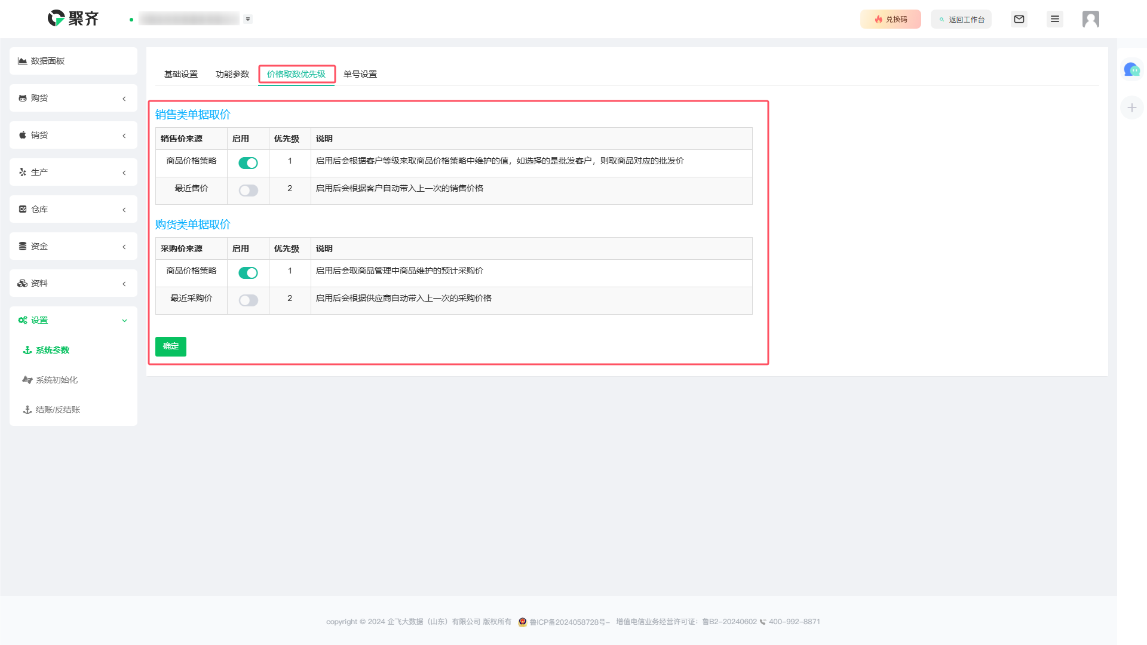The width and height of the screenshot is (1147, 645).
Task: Open the company name dropdown arrow
Action: [x=248, y=19]
